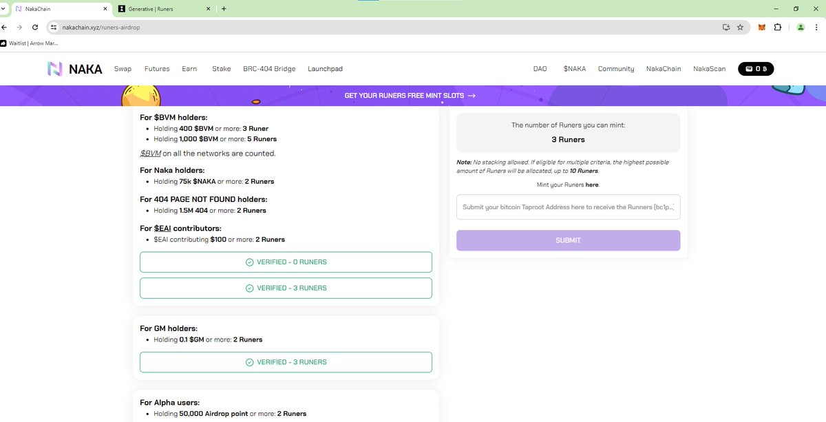This screenshot has height=422, width=826.
Task: Click the Get Your Runers Free Mint Slots banner
Action: tap(410, 96)
